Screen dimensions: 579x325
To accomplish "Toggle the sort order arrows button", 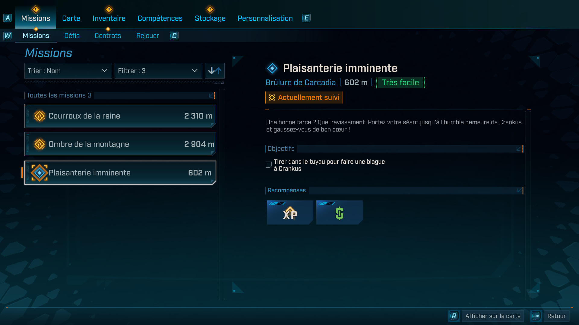I will point(215,71).
